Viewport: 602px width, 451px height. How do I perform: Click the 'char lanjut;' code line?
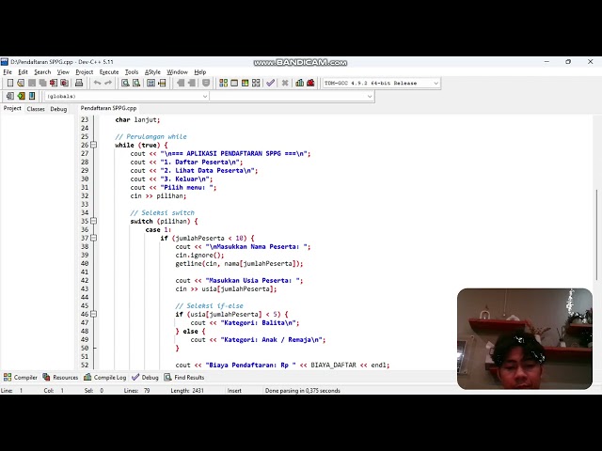137,119
